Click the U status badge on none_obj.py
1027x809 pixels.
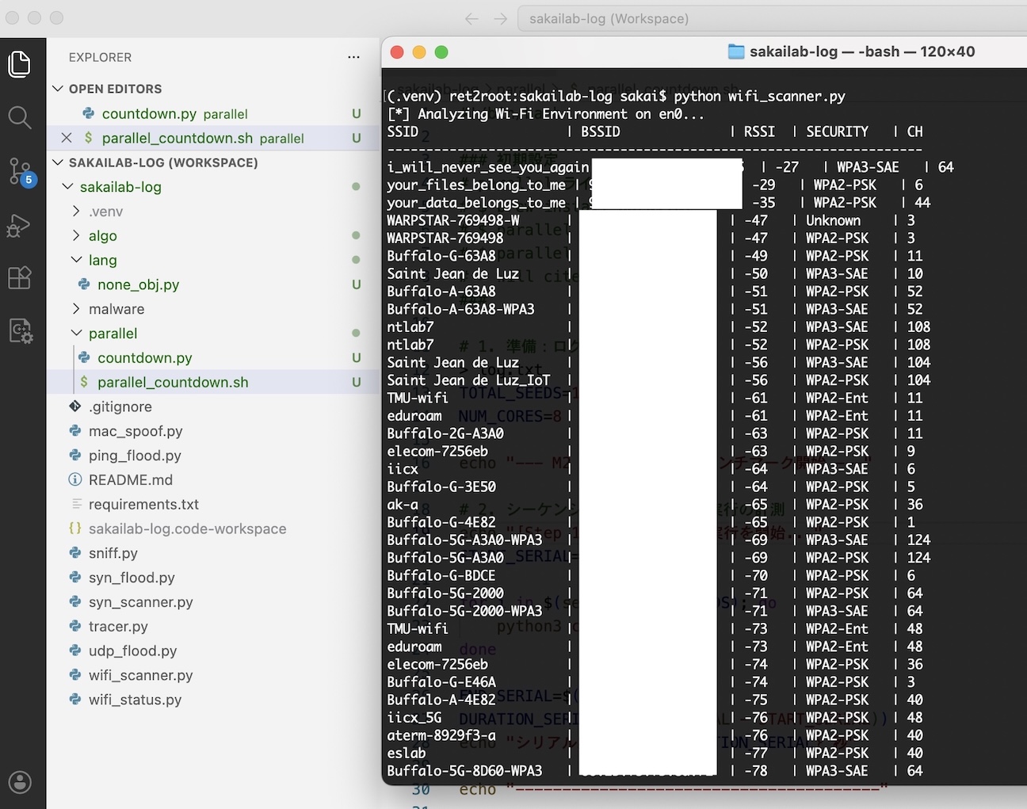coord(357,284)
